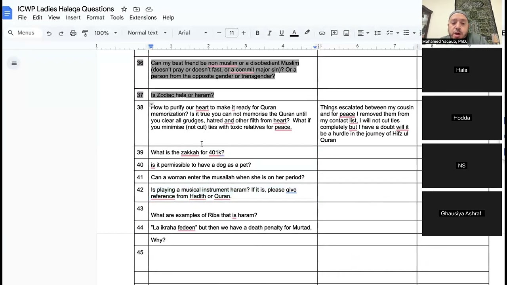This screenshot has width=507, height=285.
Task: Show the document outline panel
Action: 14,63
